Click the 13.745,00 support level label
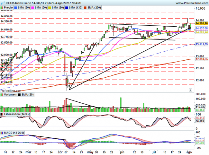Viewport: 209px width, 155px height. [6, 37]
